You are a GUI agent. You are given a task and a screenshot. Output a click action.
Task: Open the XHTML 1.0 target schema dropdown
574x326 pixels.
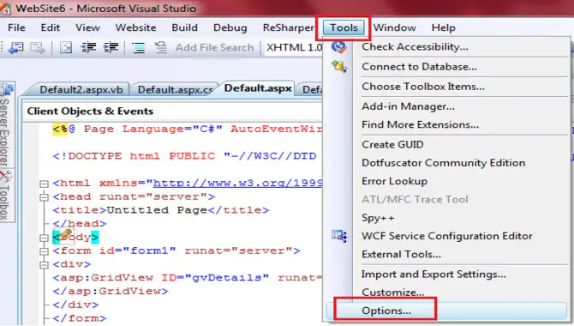point(294,48)
